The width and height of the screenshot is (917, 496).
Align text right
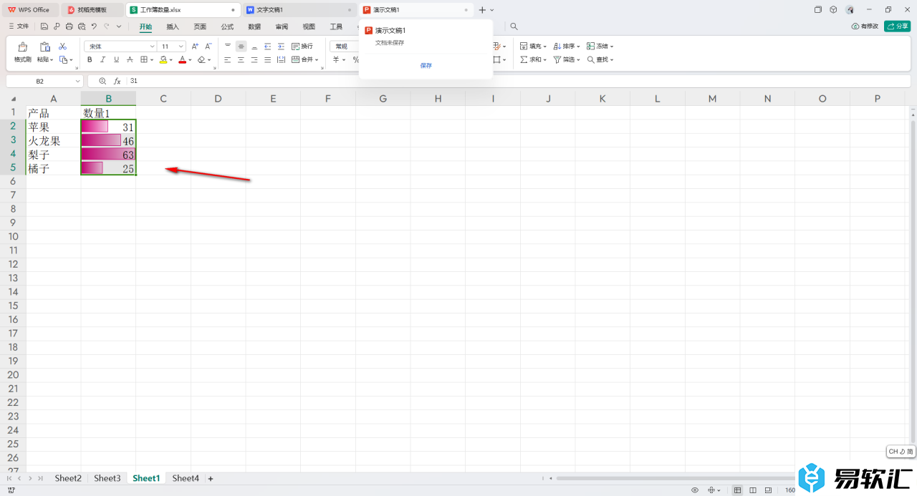(254, 59)
